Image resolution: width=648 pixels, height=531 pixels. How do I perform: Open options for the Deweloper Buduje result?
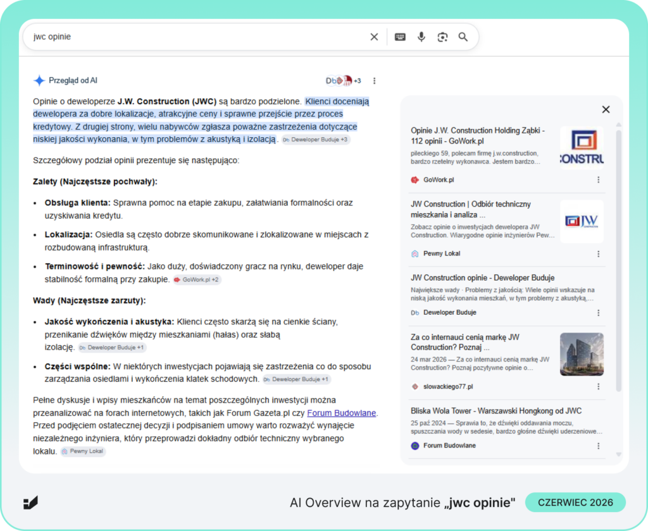[x=599, y=313]
